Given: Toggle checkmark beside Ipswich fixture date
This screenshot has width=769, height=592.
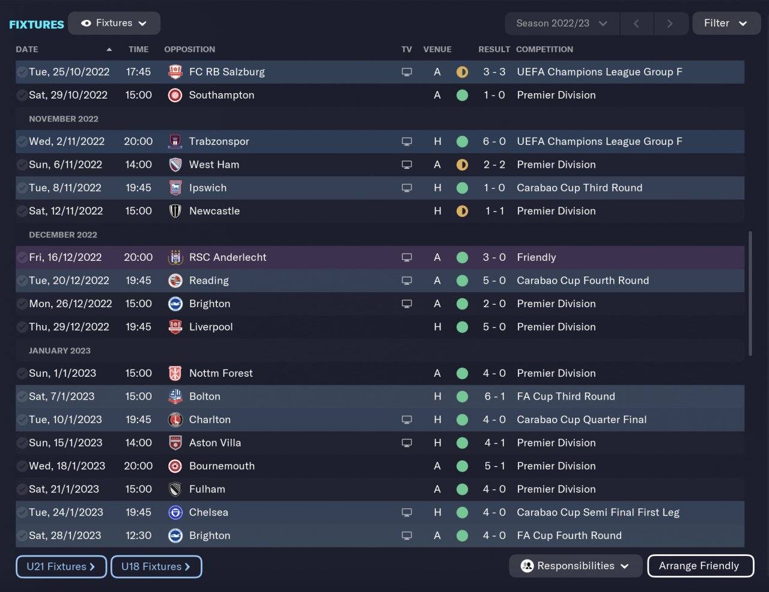Looking at the screenshot, I should coord(22,188).
